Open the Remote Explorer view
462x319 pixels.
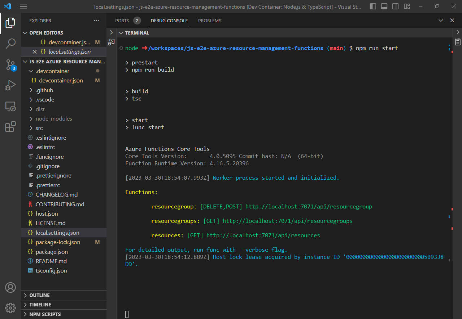click(10, 106)
